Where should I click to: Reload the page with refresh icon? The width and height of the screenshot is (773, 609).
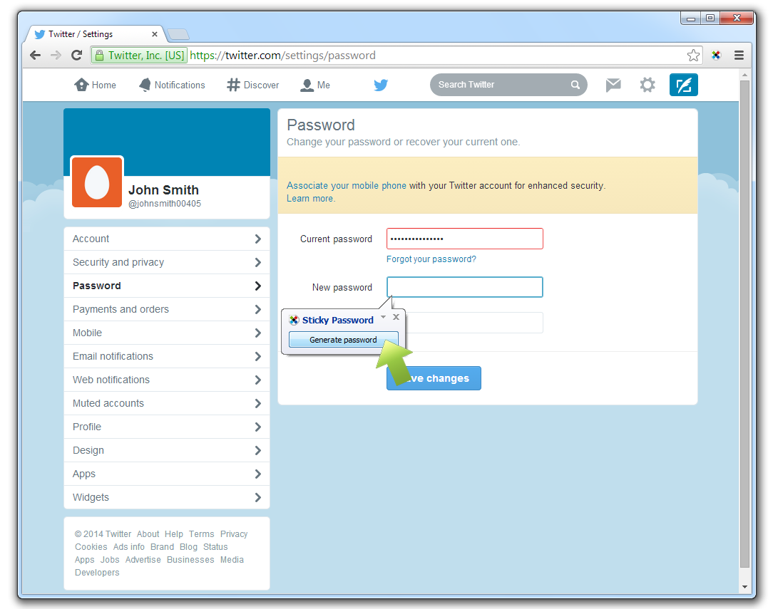[x=76, y=55]
